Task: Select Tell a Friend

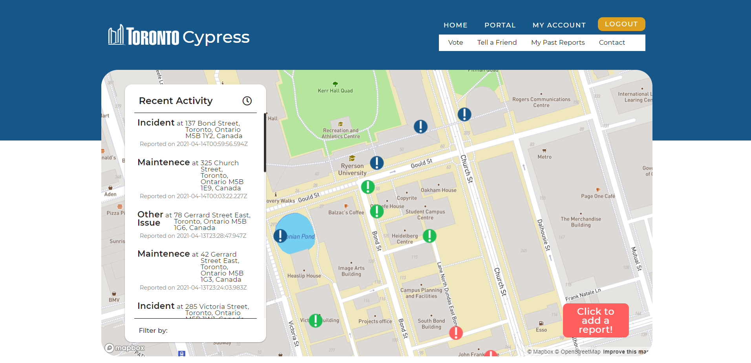Action: 497,42
